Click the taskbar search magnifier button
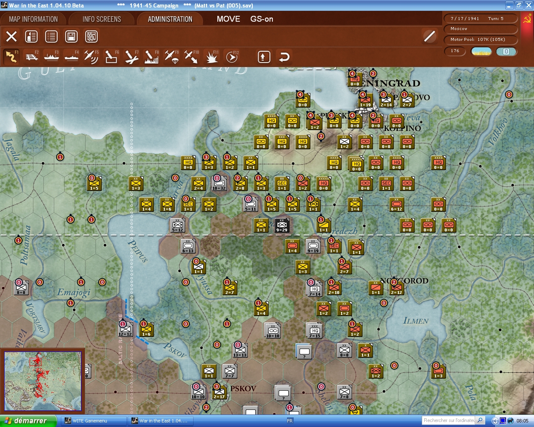The image size is (534, 427). tap(480, 420)
